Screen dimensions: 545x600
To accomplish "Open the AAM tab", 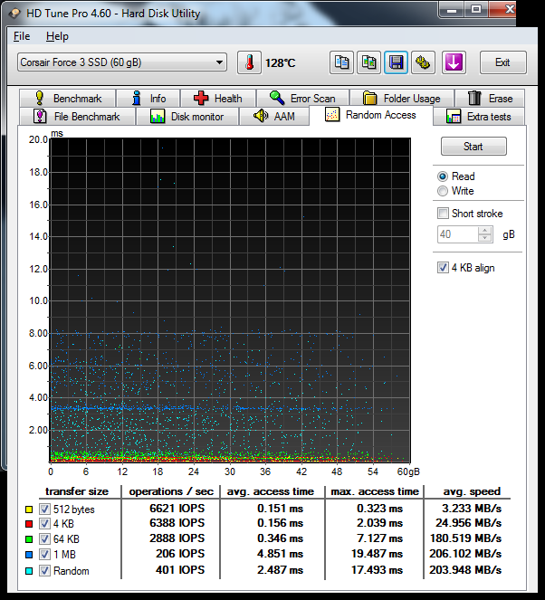I will (274, 117).
